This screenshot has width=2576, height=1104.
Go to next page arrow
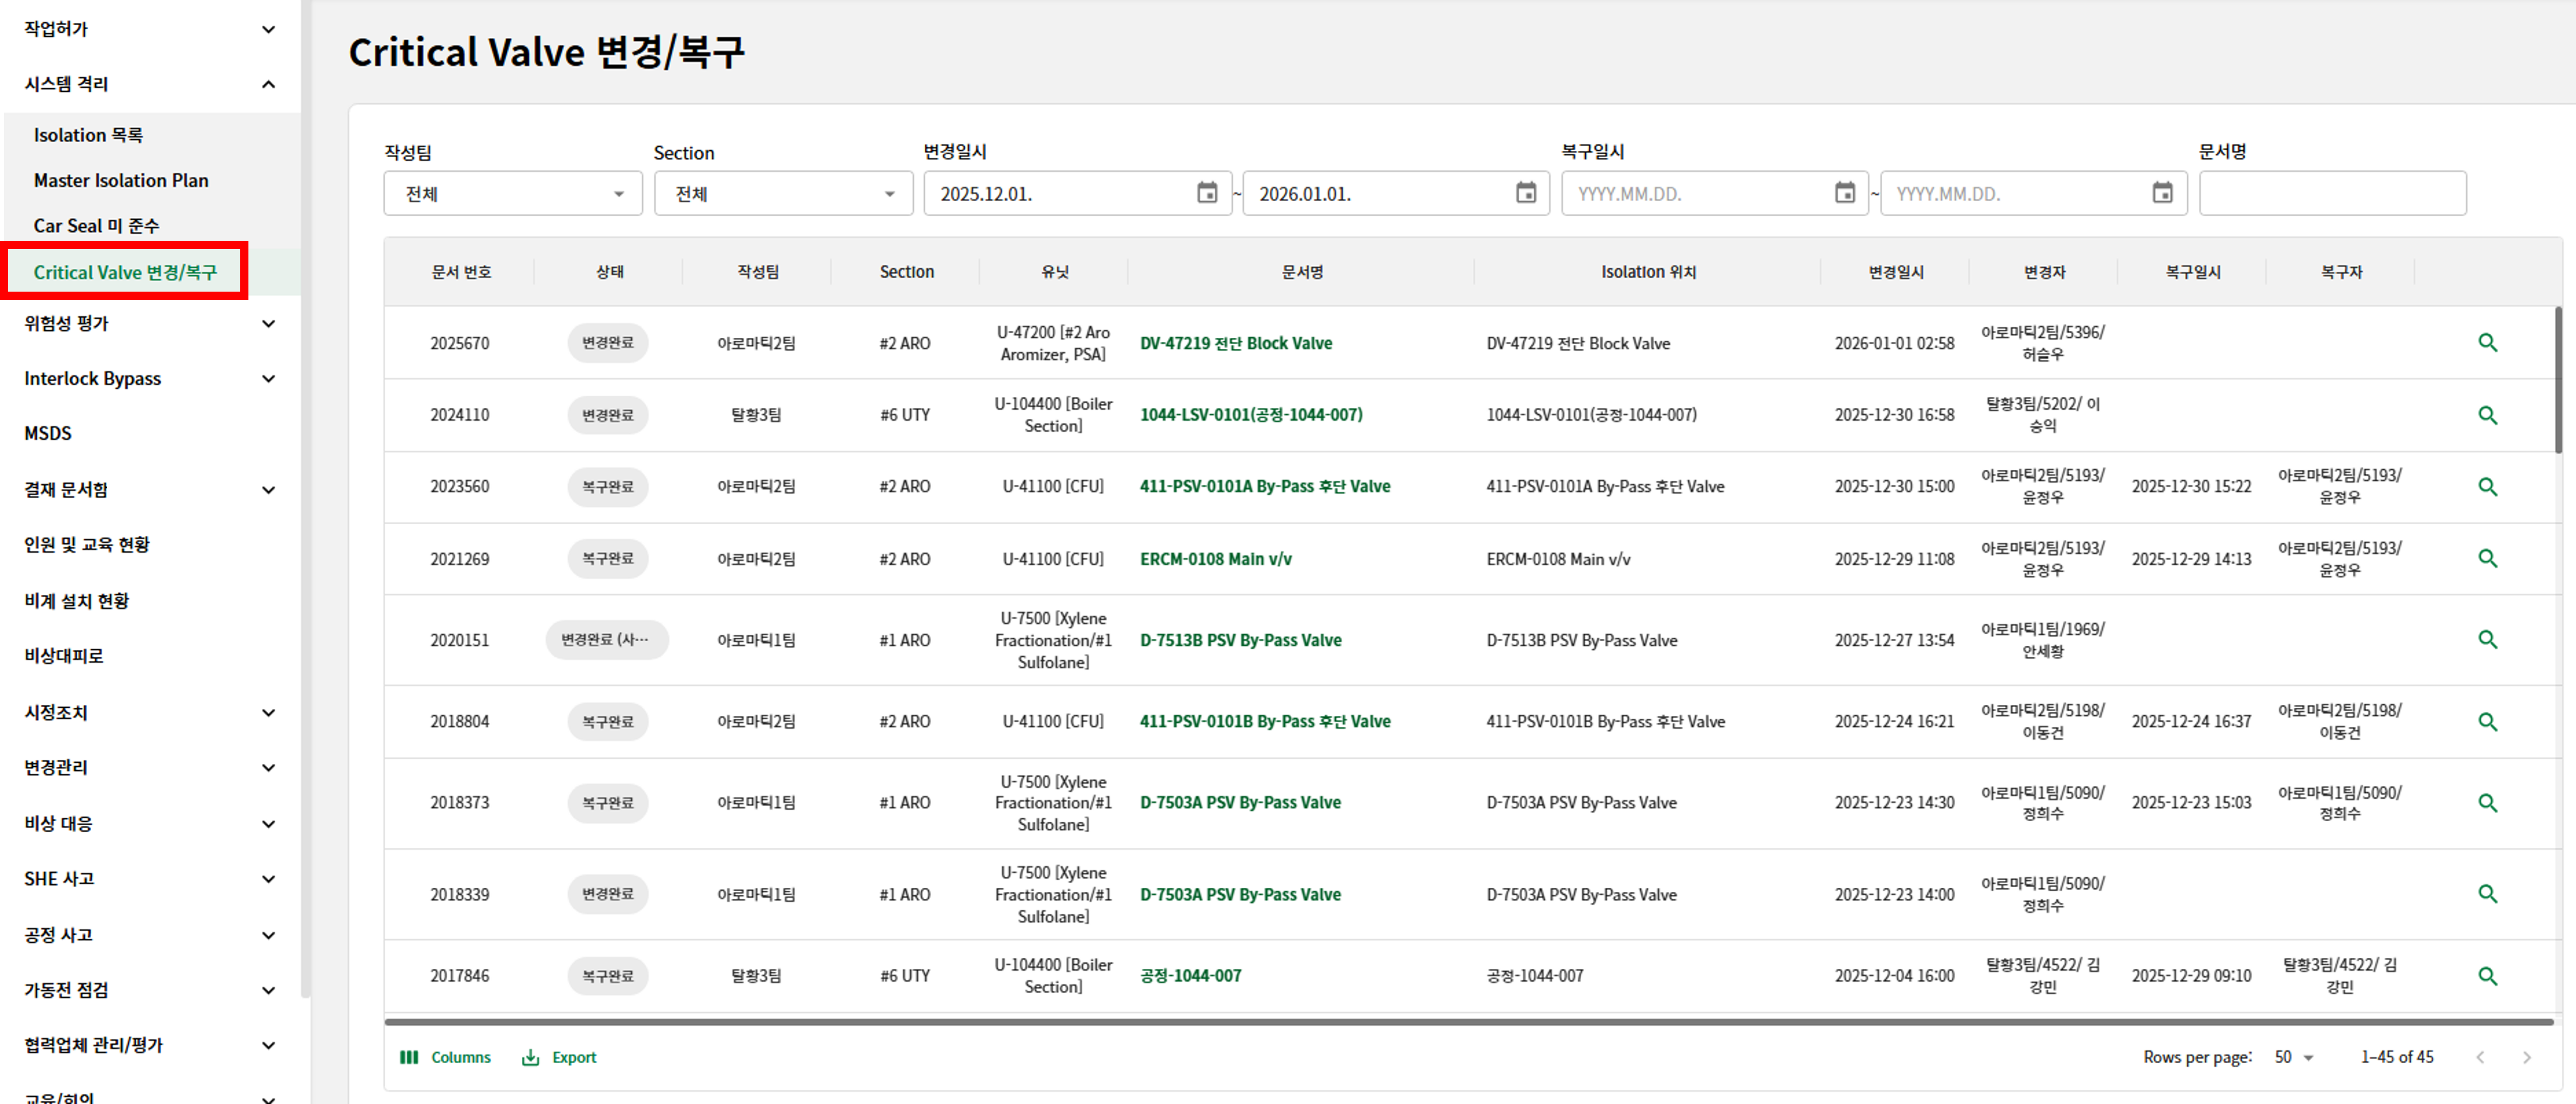(x=2526, y=1057)
